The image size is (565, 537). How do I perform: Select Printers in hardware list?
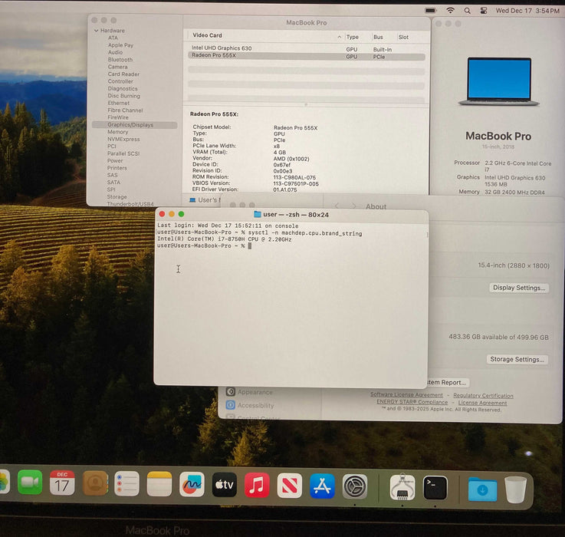(x=117, y=168)
